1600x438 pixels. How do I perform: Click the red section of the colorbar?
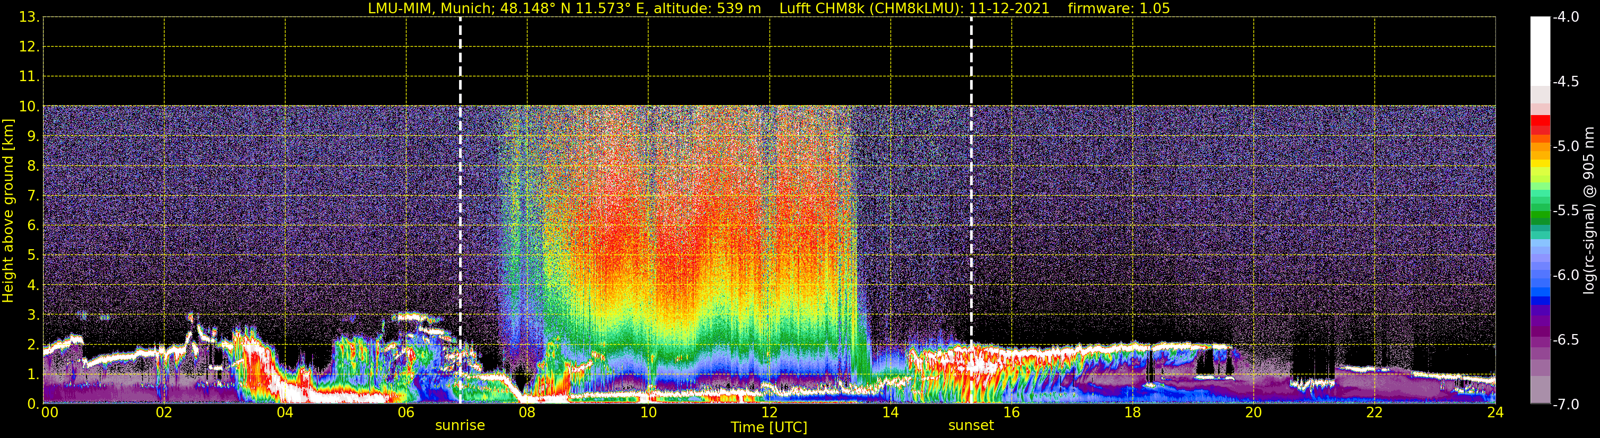(1541, 125)
